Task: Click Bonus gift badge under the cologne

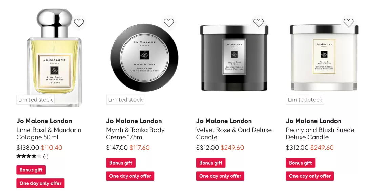Action: click(x=31, y=170)
